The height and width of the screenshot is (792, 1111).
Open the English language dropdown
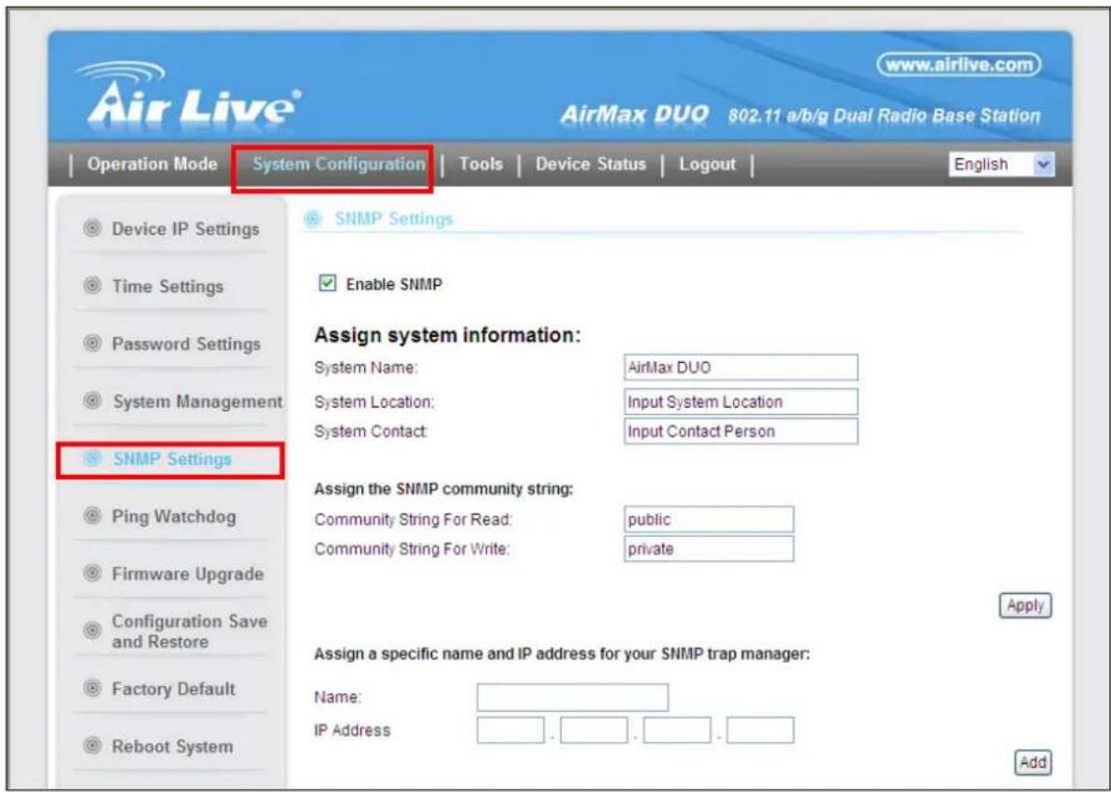1001,165
